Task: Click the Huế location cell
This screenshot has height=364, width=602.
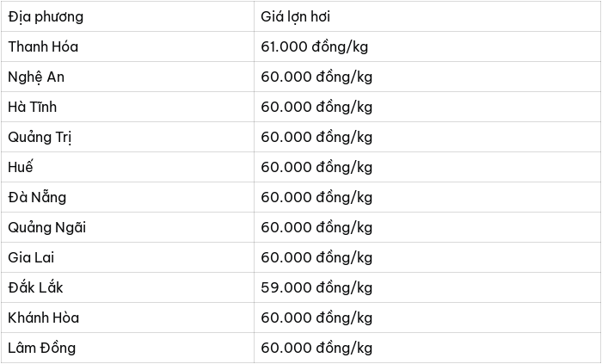Action: point(127,167)
